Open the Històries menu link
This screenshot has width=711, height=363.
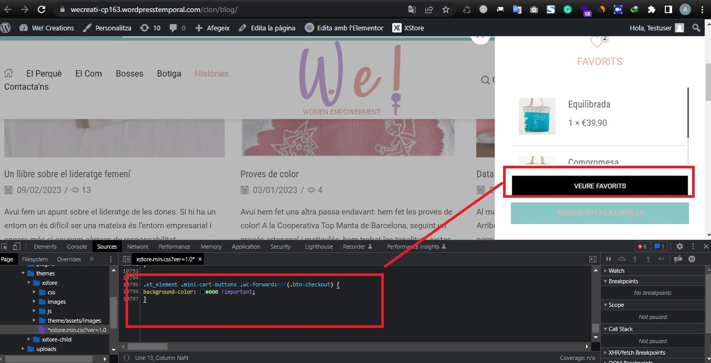point(212,73)
